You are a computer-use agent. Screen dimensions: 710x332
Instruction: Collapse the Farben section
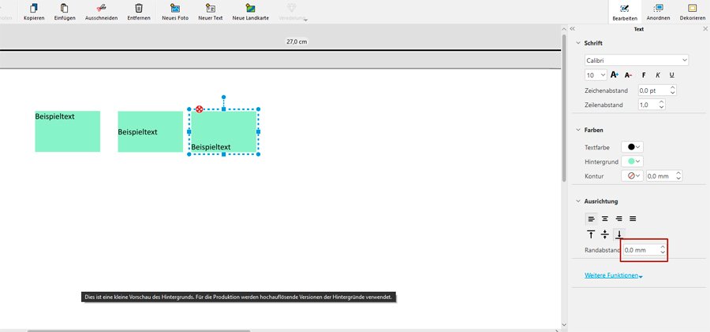click(577, 130)
